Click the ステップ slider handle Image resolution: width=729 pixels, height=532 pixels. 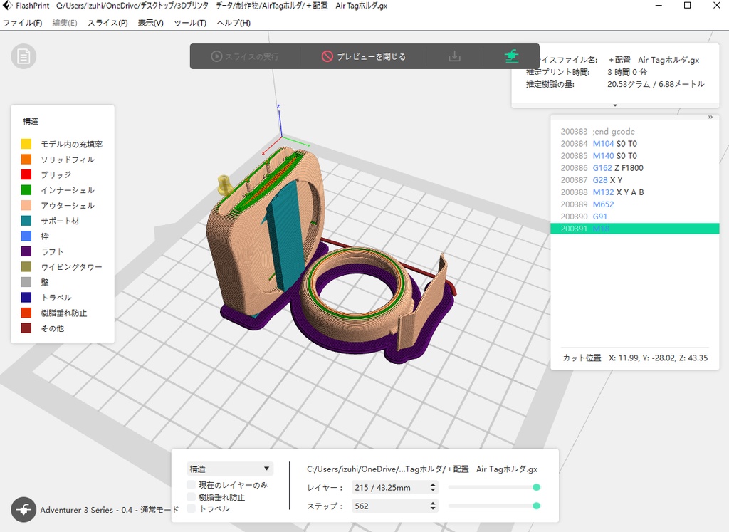(536, 506)
